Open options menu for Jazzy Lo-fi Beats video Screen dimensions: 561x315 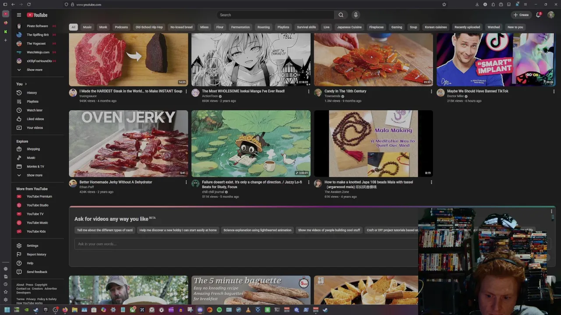(309, 182)
